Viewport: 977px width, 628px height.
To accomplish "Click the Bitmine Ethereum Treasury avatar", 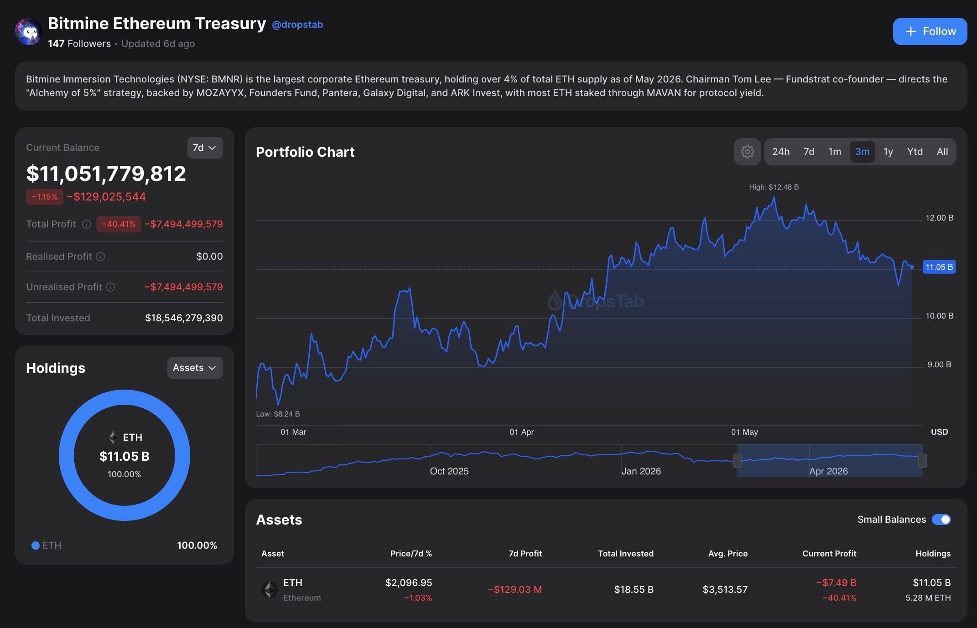I will click(x=29, y=31).
